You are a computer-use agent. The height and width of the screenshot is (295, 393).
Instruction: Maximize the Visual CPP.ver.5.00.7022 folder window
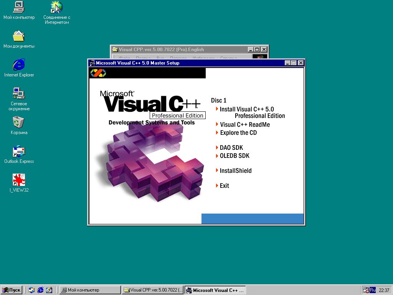[x=257, y=50]
